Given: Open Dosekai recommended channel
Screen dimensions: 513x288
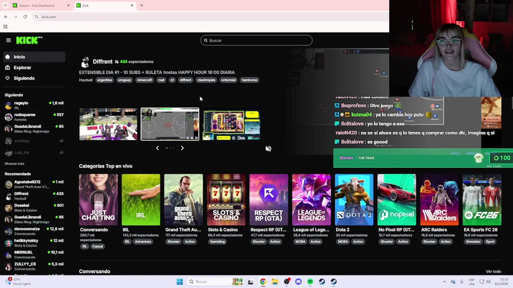Looking at the screenshot, I should [x=34, y=208].
